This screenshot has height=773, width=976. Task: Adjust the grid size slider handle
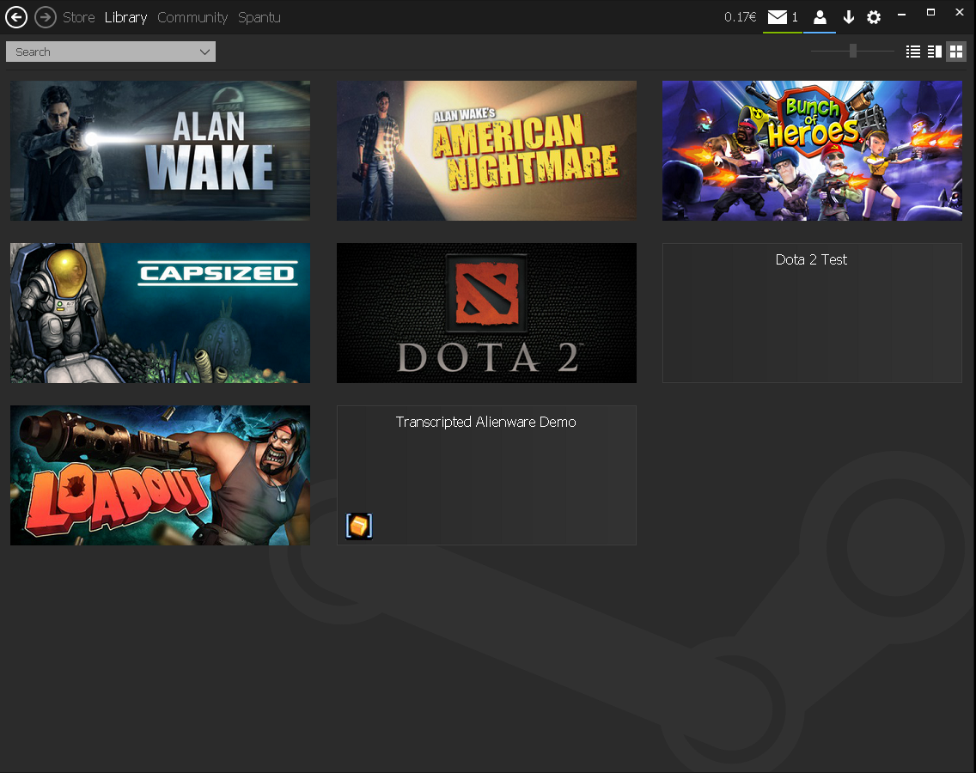[x=853, y=51]
